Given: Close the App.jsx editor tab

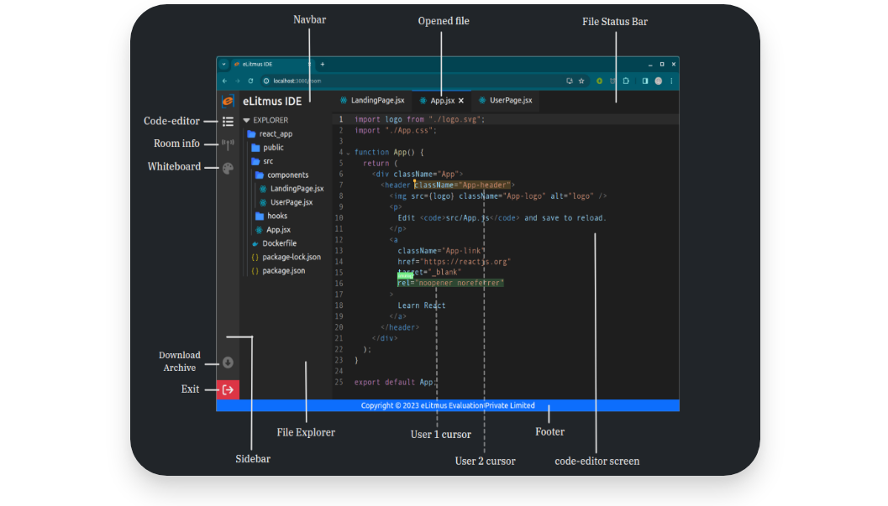Looking at the screenshot, I should click(x=461, y=101).
